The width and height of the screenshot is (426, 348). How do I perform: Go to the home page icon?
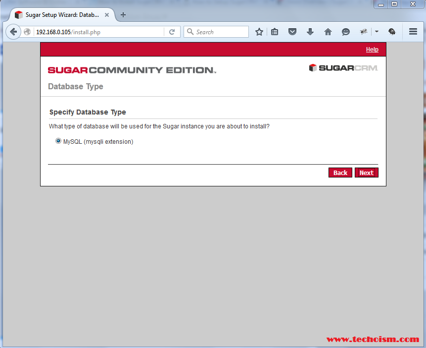click(x=328, y=32)
